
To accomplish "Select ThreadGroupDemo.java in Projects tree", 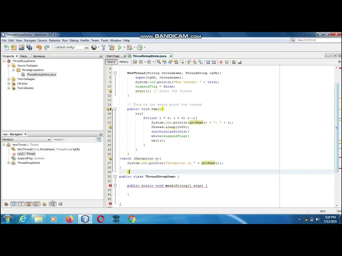I will click(x=41, y=75).
